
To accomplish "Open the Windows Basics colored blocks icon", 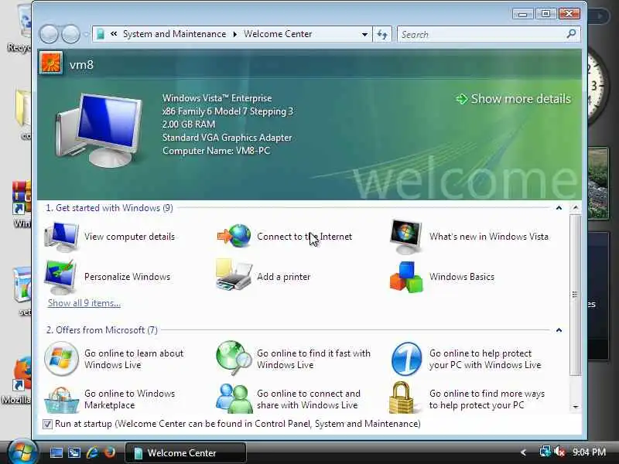I will (x=406, y=277).
